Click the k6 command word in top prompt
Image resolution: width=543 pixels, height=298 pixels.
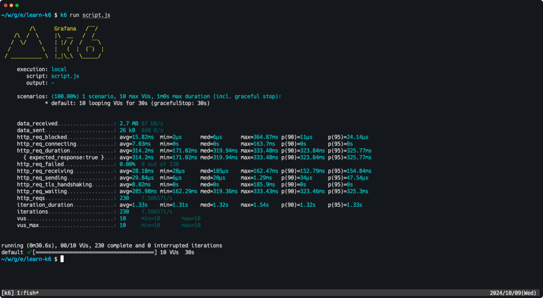pos(64,15)
